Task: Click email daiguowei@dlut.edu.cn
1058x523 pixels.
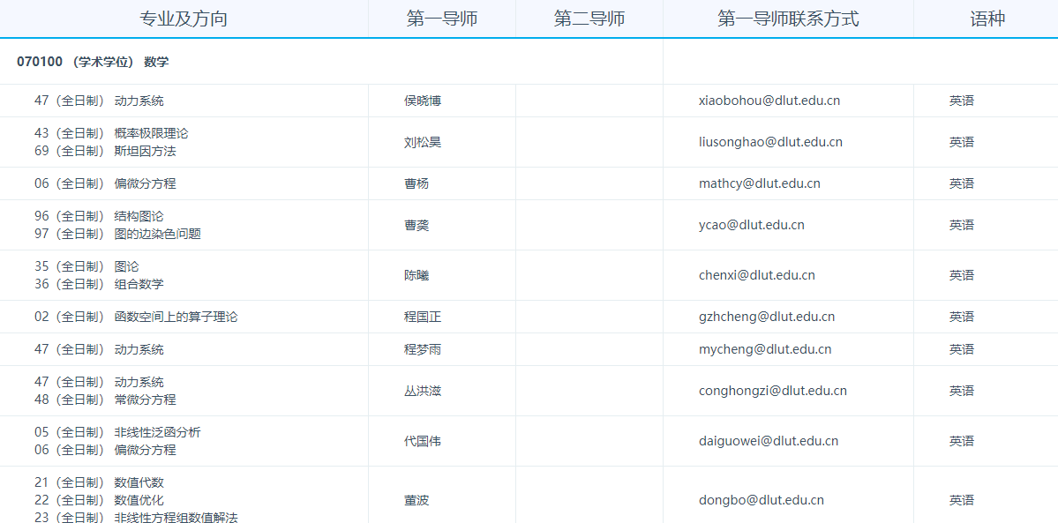Action: [x=769, y=441]
